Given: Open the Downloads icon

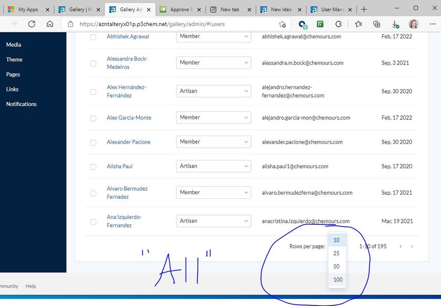Looking at the screenshot, I should (395, 24).
